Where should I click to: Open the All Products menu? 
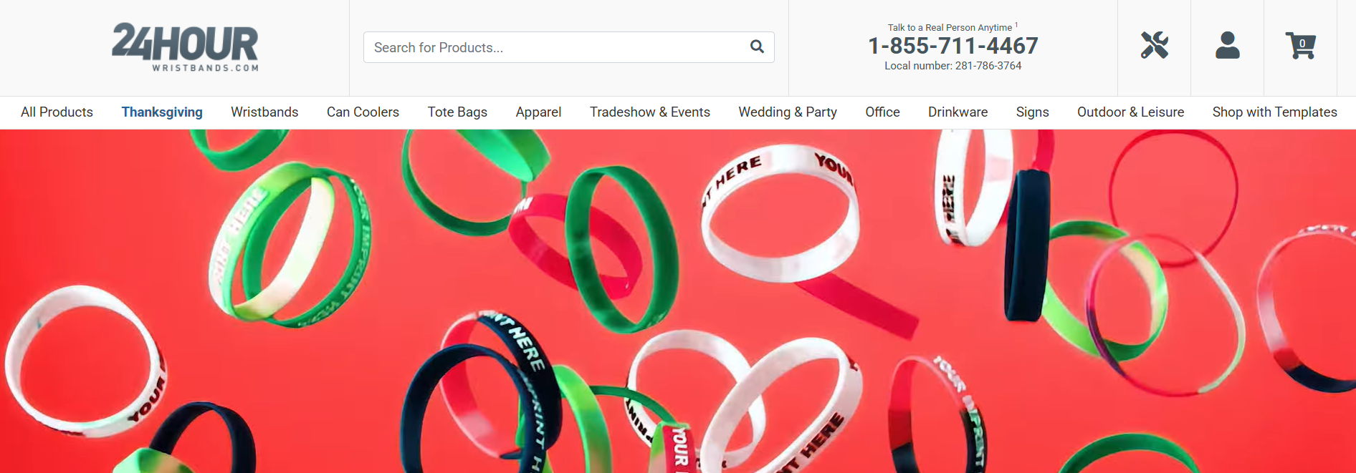coord(57,112)
